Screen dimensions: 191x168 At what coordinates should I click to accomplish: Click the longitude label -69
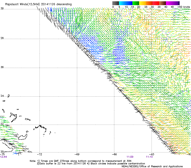coord(77,154)
